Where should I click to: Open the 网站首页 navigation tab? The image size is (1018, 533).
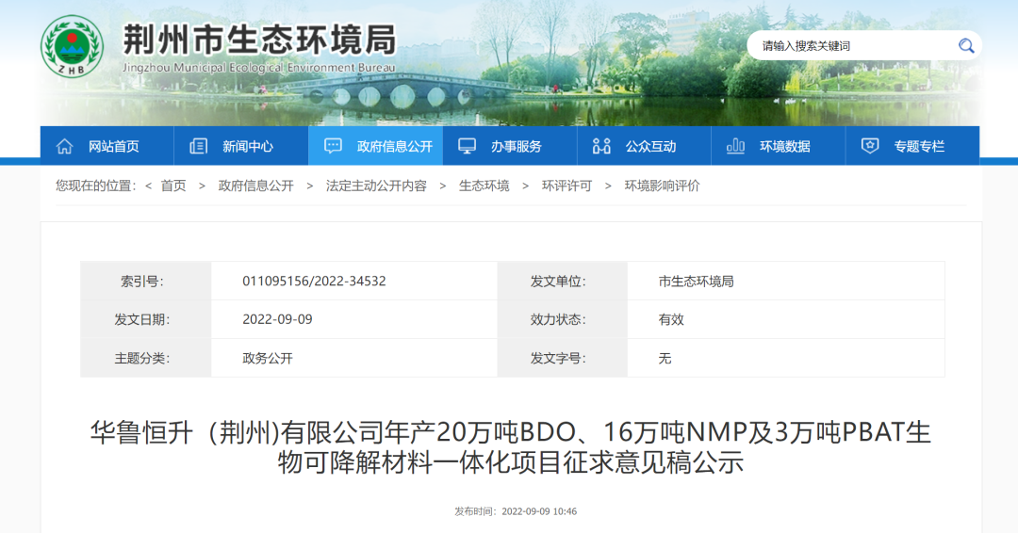click(114, 146)
